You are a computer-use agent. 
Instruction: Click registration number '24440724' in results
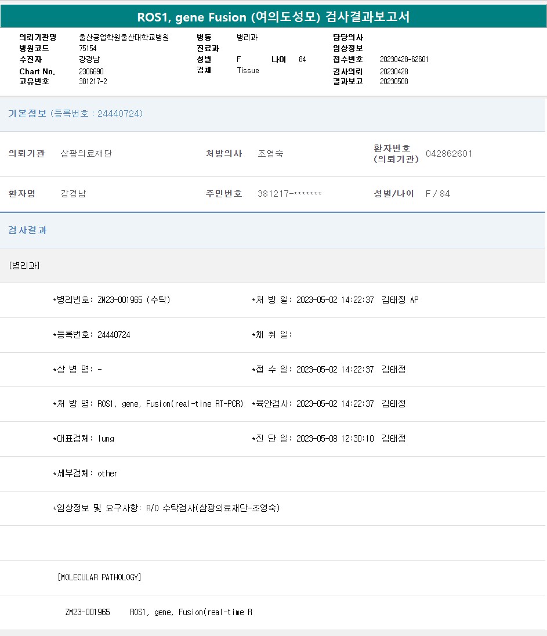tap(114, 335)
